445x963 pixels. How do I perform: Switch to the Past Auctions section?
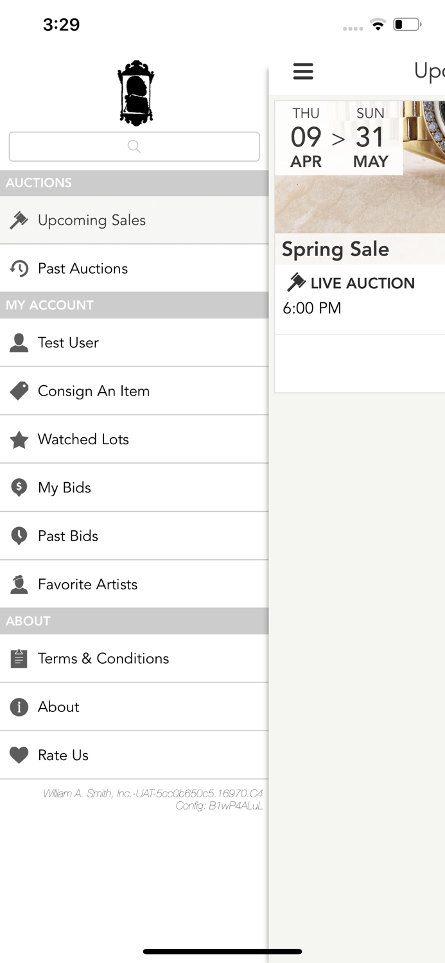pyautogui.click(x=83, y=268)
